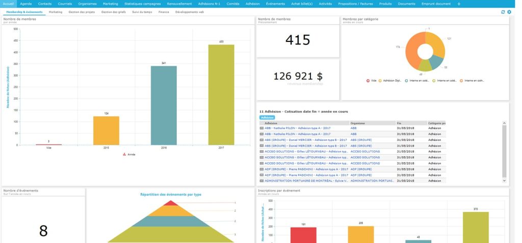
Task: Click the dashboard refresh icon
Action: [x=503, y=12]
